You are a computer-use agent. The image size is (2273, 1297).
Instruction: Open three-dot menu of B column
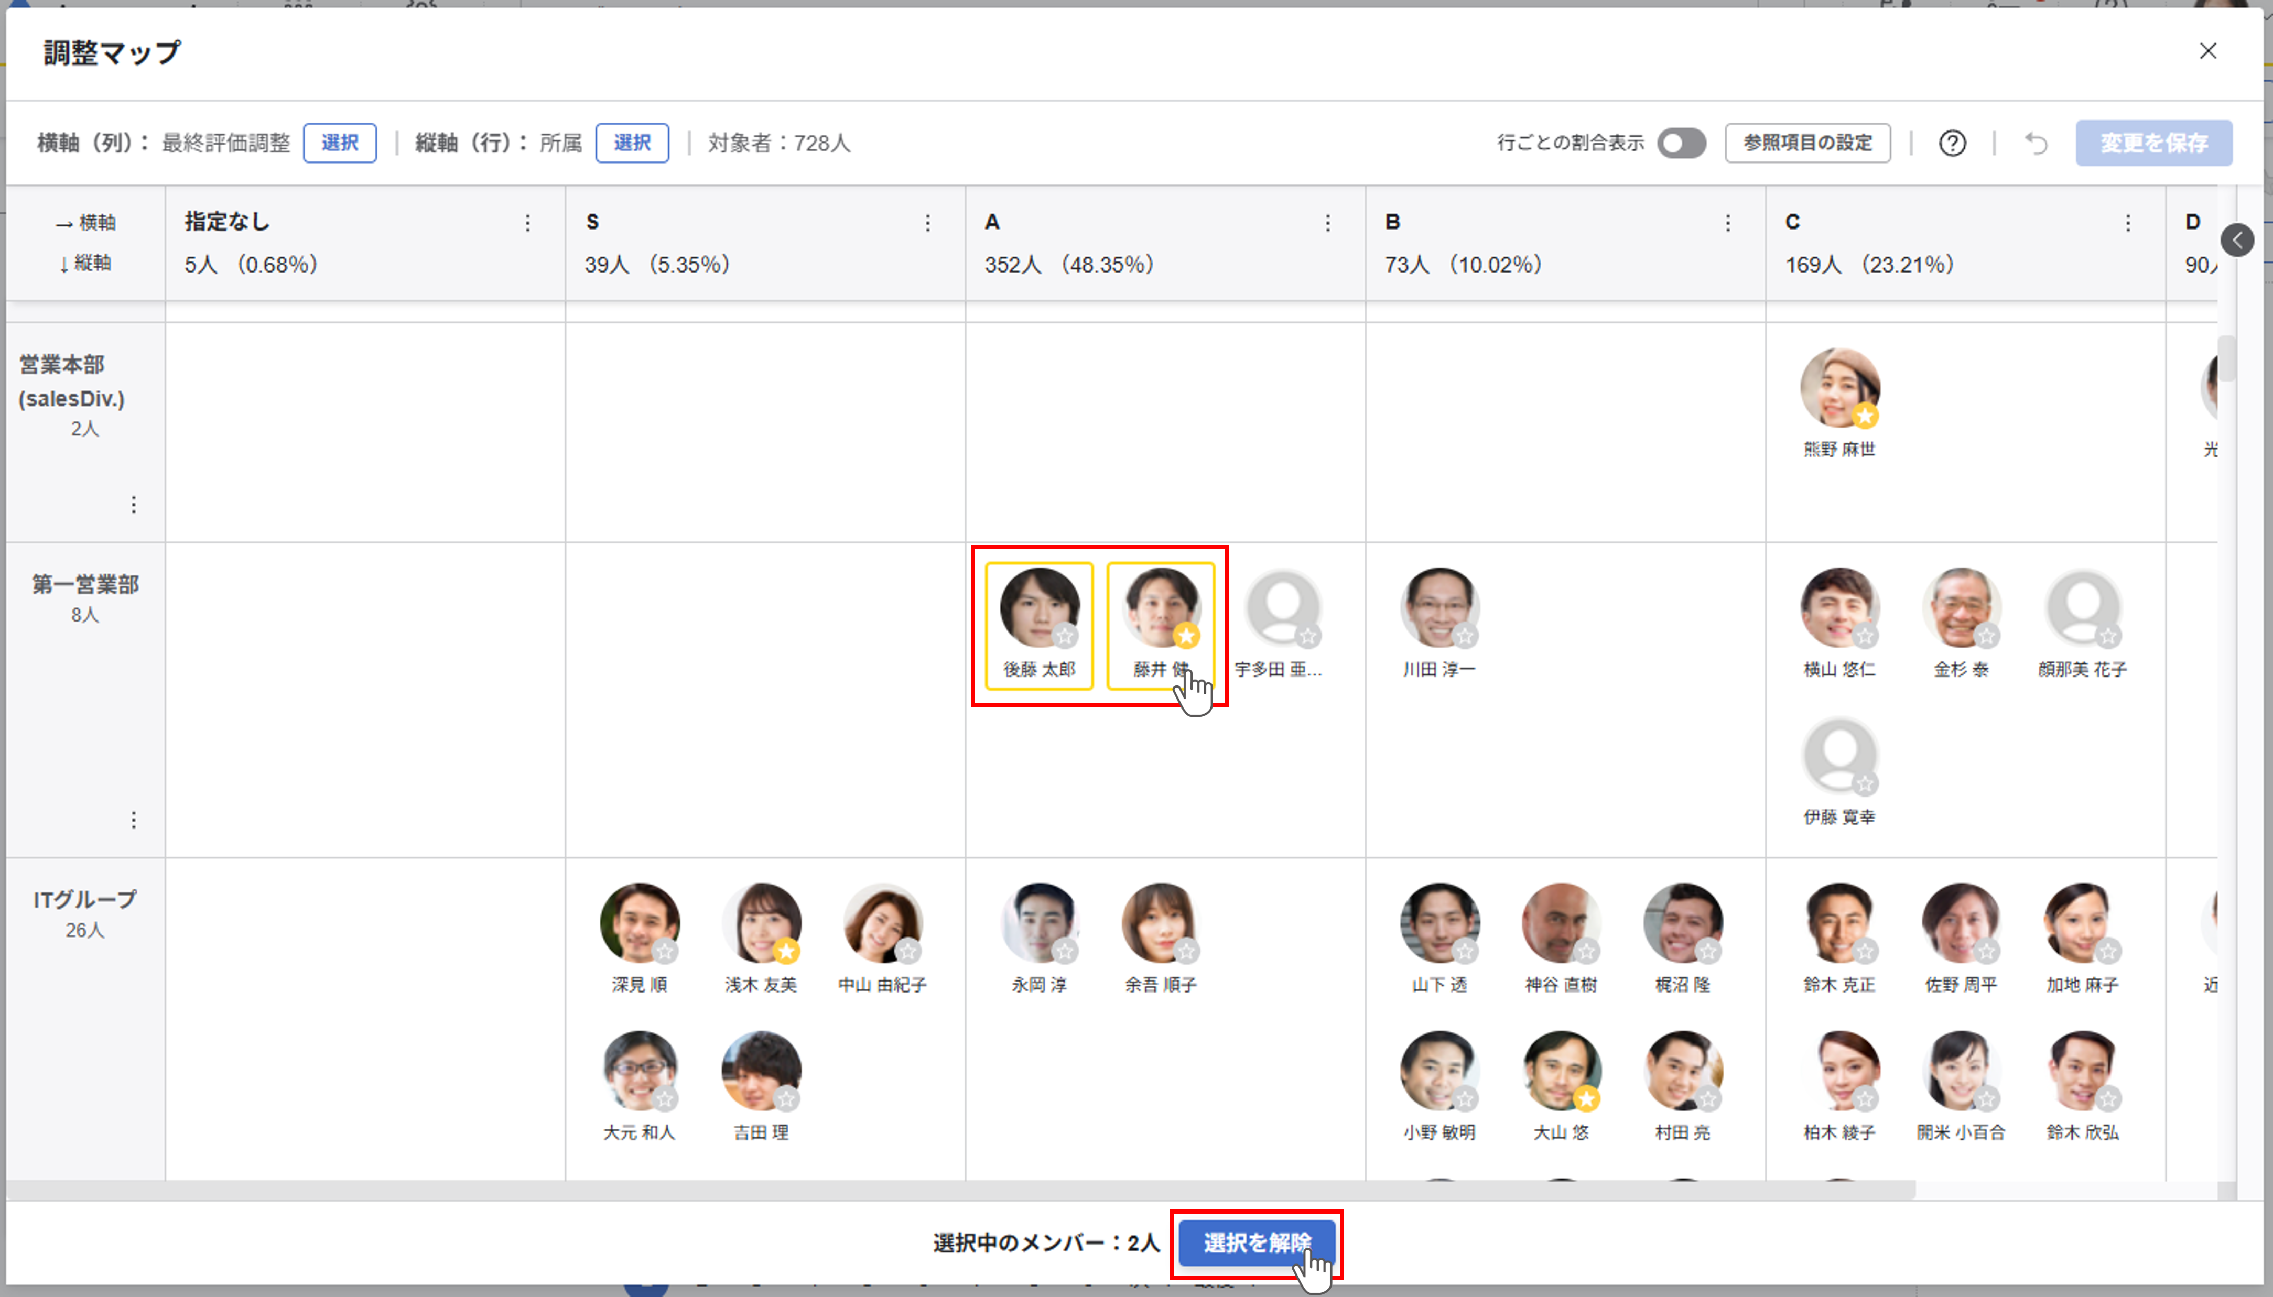coord(1728,223)
